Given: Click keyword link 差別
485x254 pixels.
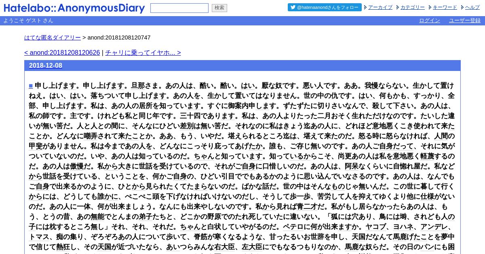Looking at the screenshot, I should 187,126.
